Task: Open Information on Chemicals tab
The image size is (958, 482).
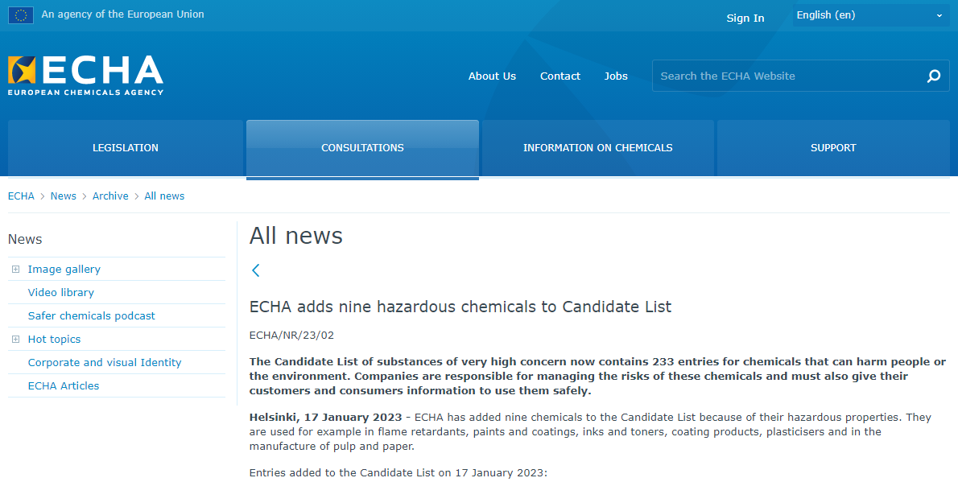Action: click(597, 148)
